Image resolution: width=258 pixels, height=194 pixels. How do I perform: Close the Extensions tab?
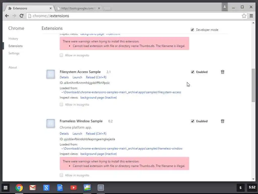click(x=50, y=8)
